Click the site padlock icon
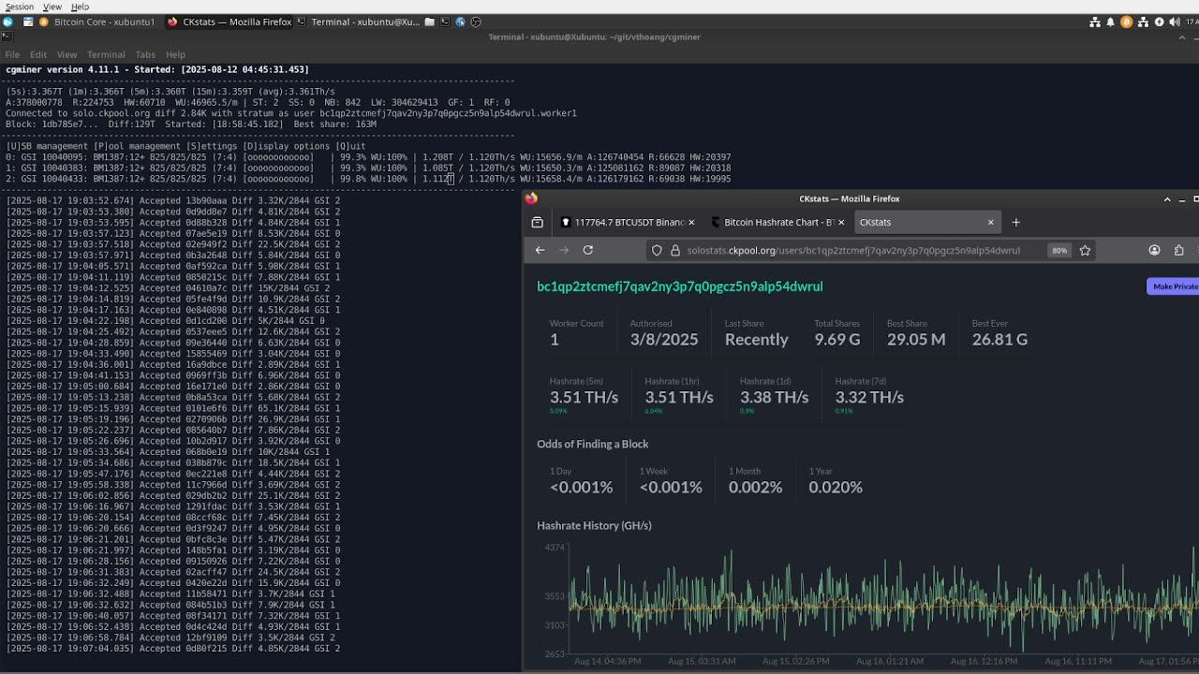Viewport: 1199px width, 674px height. [674, 250]
